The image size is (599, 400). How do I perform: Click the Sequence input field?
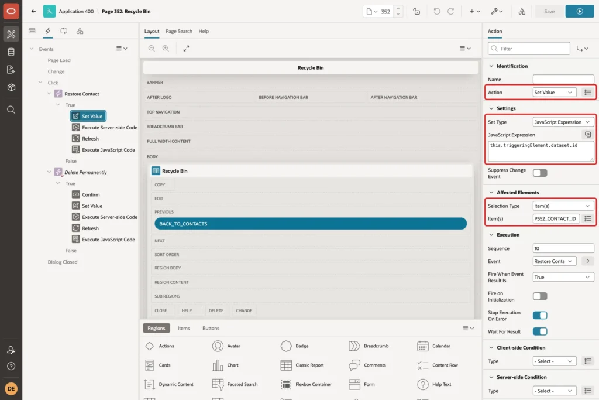[x=563, y=248]
